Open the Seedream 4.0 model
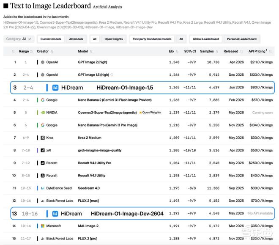Screen dimensions: 279x245 (x=89, y=188)
